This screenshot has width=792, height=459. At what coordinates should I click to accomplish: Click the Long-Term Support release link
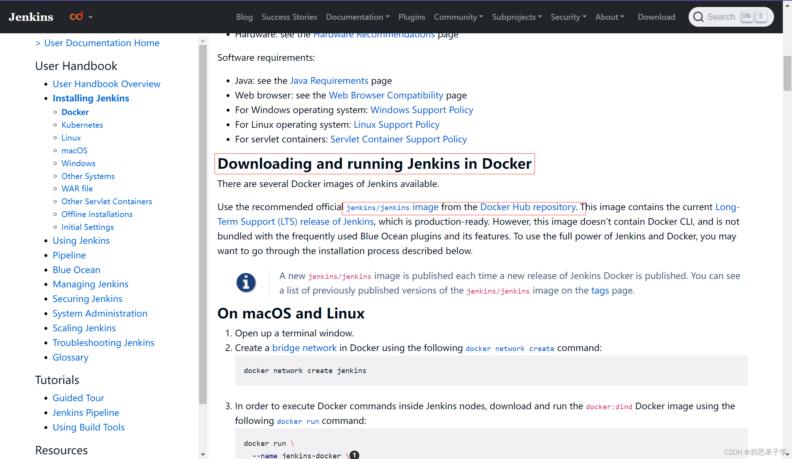pyautogui.click(x=478, y=214)
